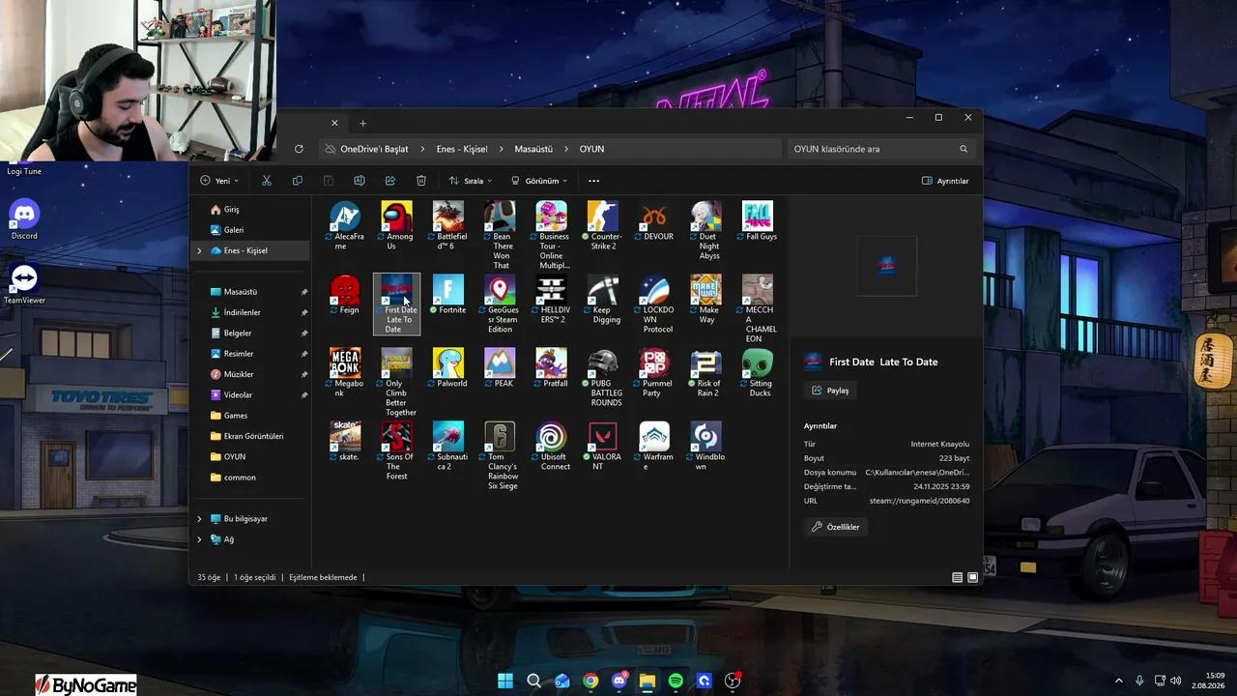
Task: Open the Windows Start menu
Action: pos(505,681)
